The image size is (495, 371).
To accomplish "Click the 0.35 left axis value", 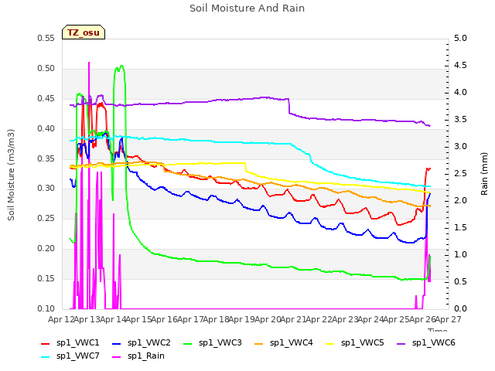I will [46, 158].
